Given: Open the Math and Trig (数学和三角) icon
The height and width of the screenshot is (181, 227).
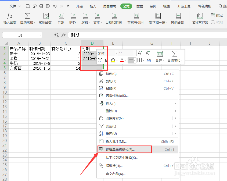Looking at the screenshot, I should (158, 16).
